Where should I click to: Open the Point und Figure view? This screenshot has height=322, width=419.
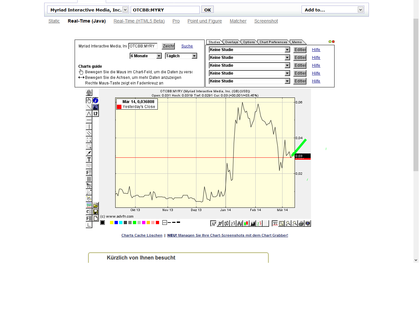[x=205, y=21]
